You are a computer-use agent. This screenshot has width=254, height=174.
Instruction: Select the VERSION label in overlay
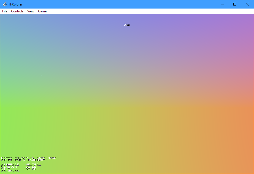pyautogui.click(x=10, y=167)
